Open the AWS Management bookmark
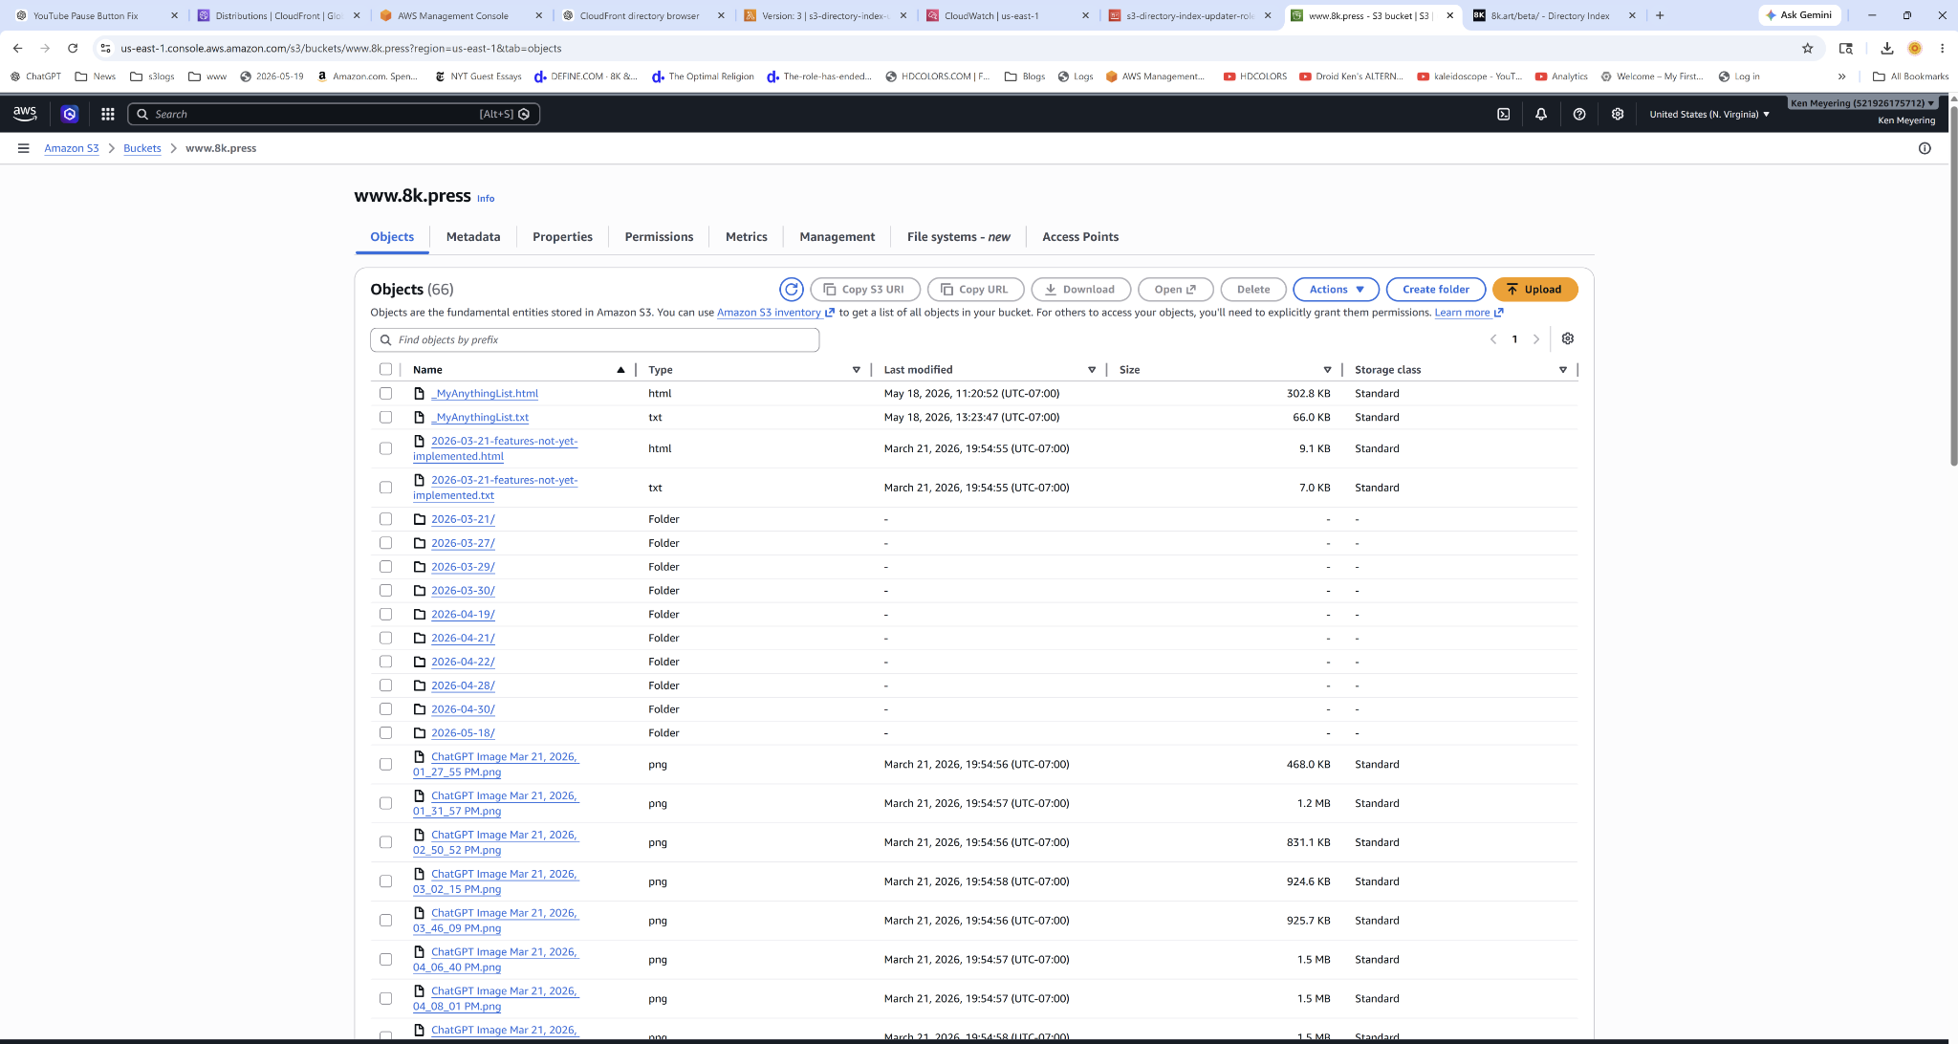1958x1044 pixels. pyautogui.click(x=1154, y=76)
